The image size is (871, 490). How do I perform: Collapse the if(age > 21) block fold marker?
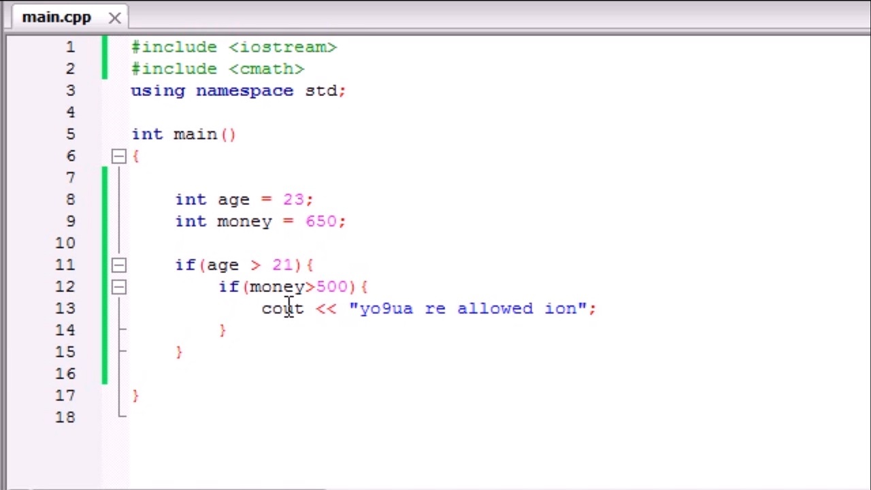pos(119,265)
